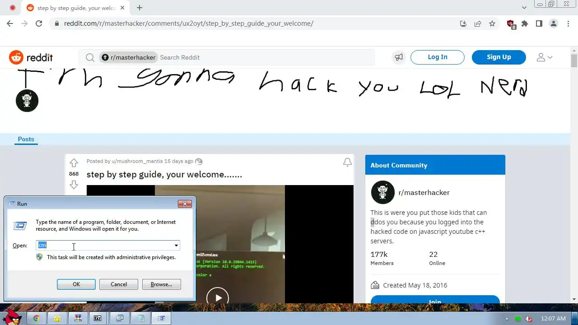Click the green monitor tray icon
This screenshot has width=578, height=325.
tap(518, 319)
